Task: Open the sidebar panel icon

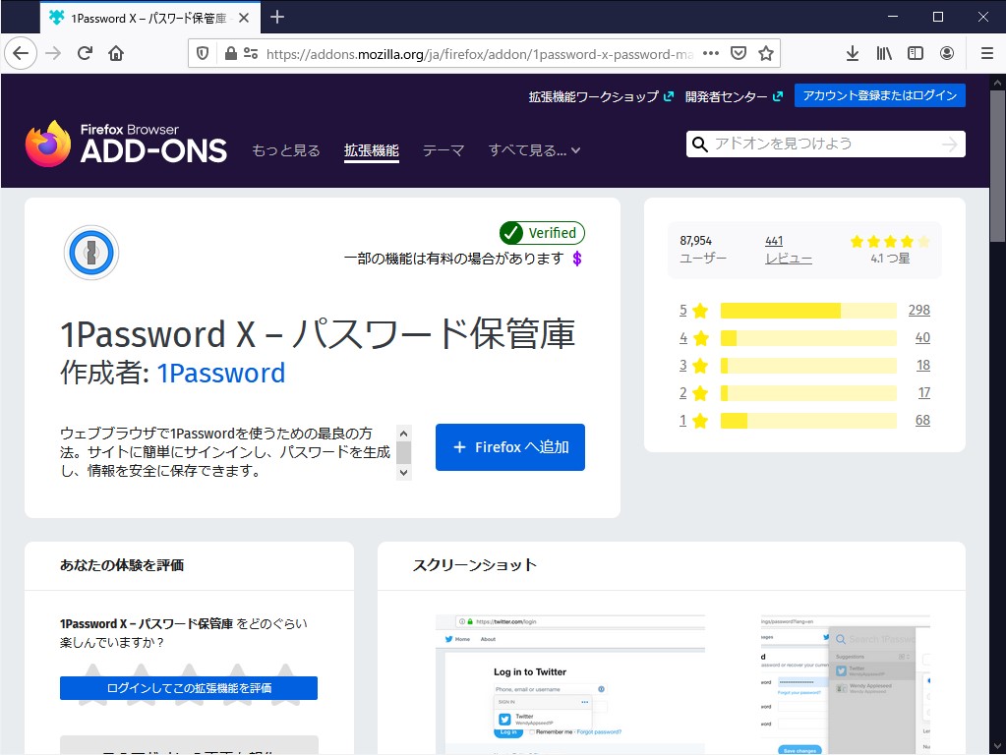Action: coord(916,53)
